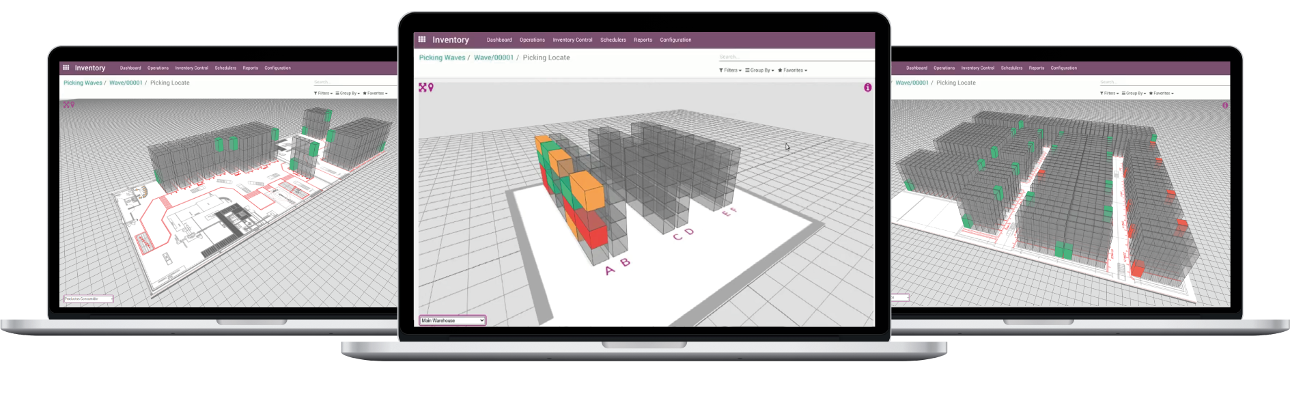
Task: Click the map pin locate icon on center laptop
Action: pyautogui.click(x=431, y=87)
